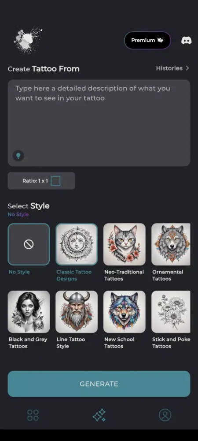The image size is (198, 441).
Task: Tap the lightbulb prompt suggestion icon
Action: (18, 155)
